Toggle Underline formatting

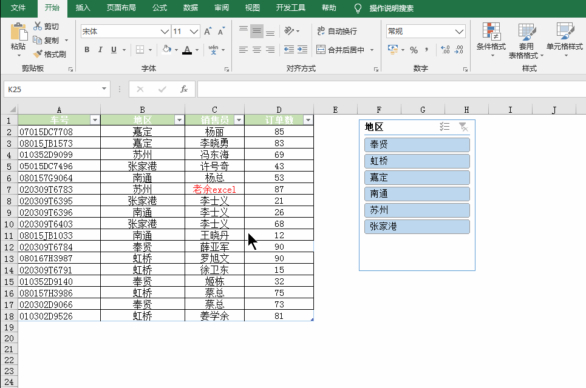click(x=114, y=50)
